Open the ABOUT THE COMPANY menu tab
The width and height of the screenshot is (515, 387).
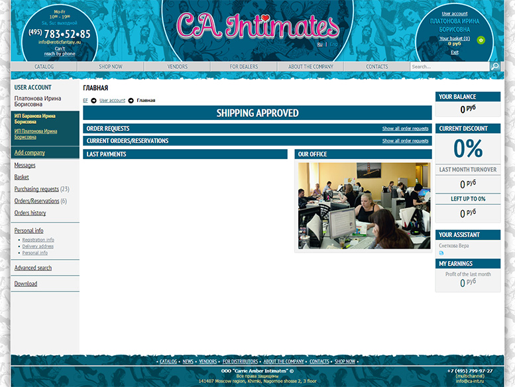pos(311,67)
